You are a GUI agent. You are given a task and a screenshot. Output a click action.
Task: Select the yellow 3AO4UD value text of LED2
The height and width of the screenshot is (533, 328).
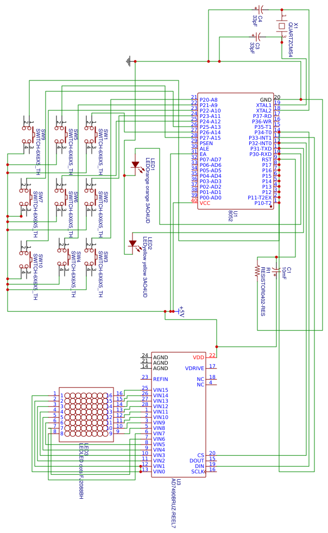[x=145, y=275]
